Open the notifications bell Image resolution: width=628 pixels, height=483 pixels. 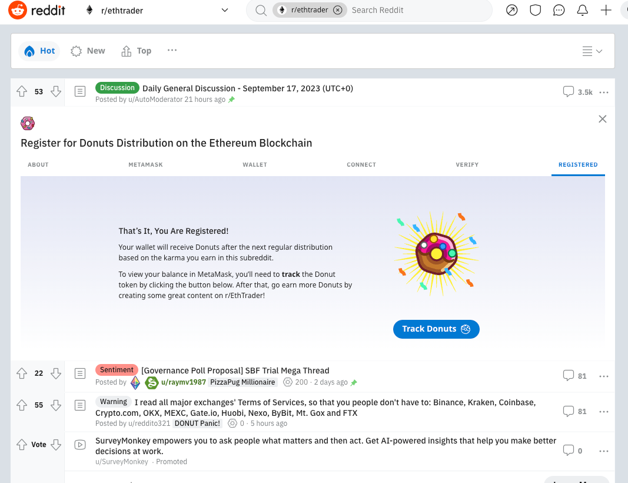tap(582, 10)
